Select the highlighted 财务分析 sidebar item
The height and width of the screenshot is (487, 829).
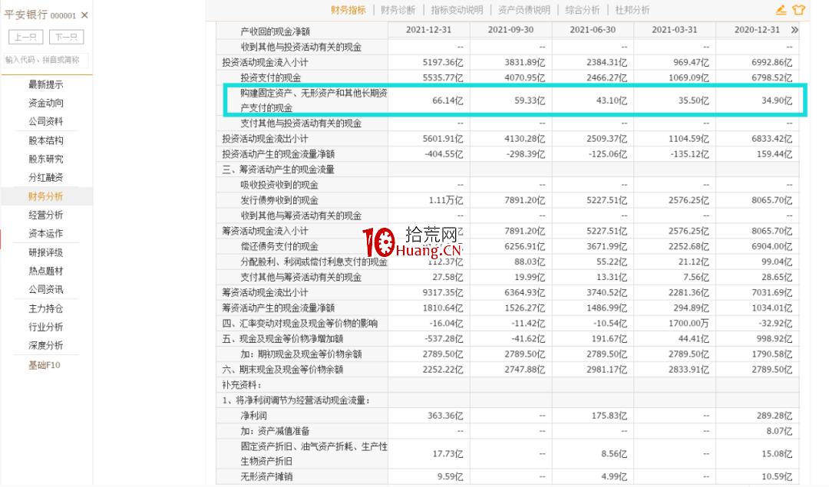46,196
